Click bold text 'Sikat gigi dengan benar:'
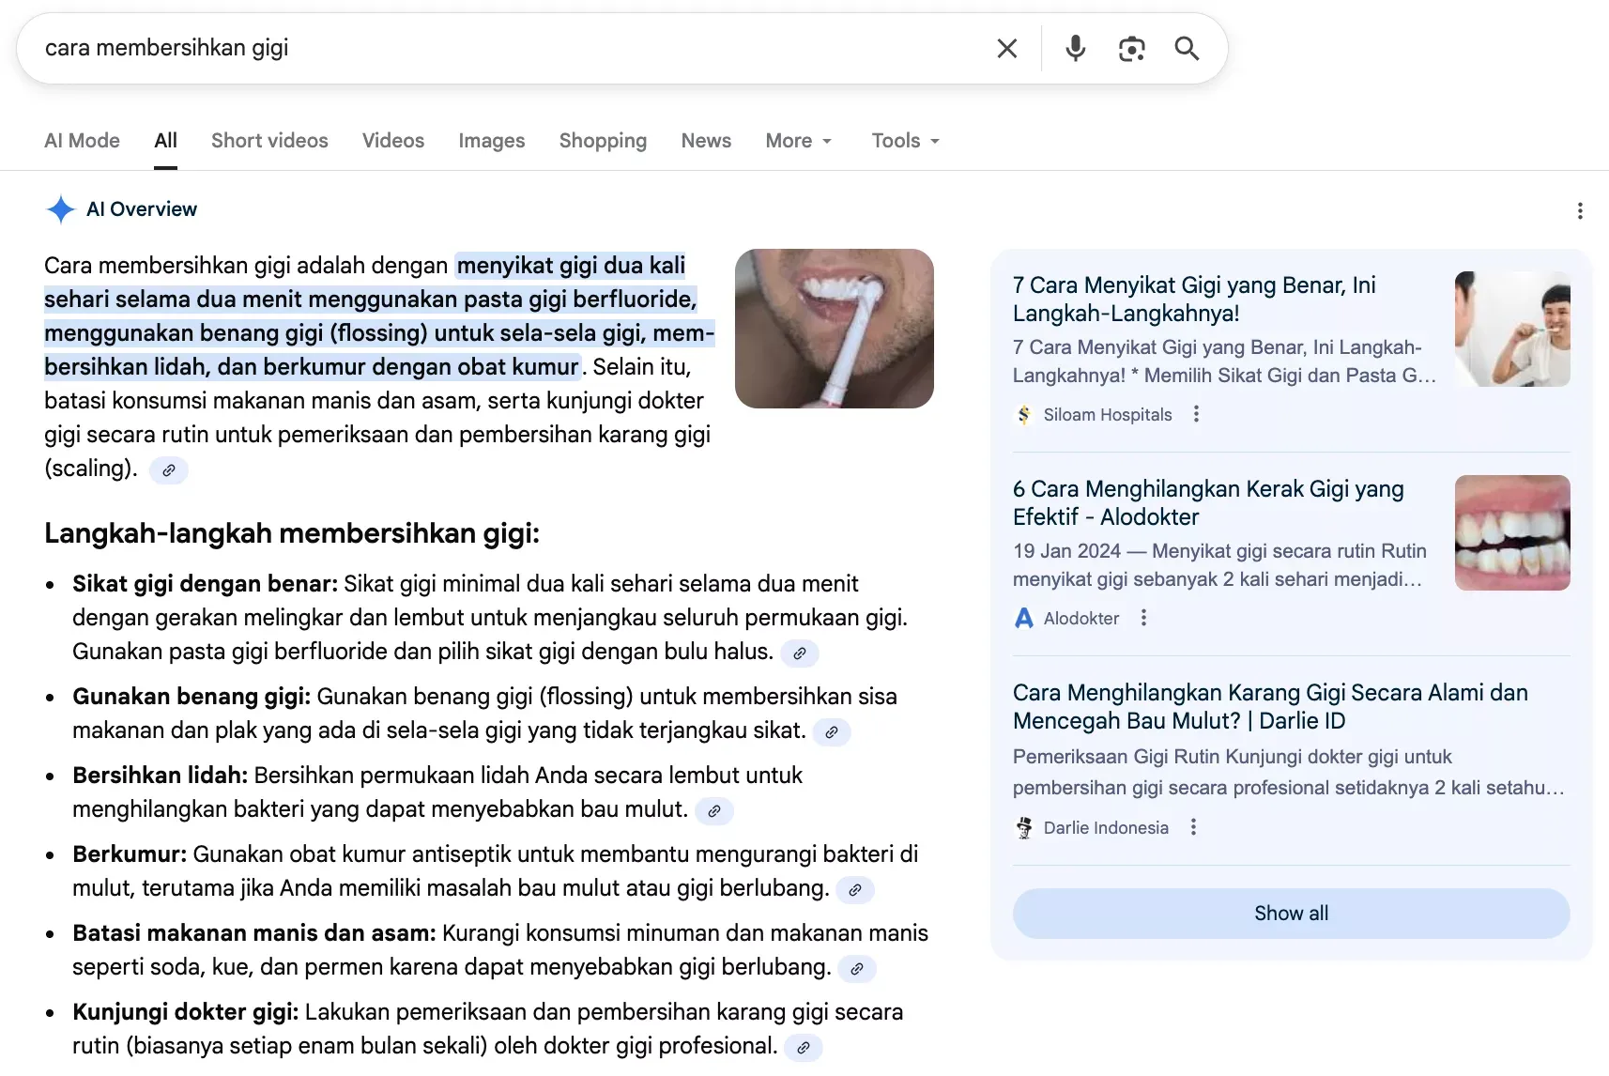Image resolution: width=1609 pixels, height=1076 pixels. 205,584
